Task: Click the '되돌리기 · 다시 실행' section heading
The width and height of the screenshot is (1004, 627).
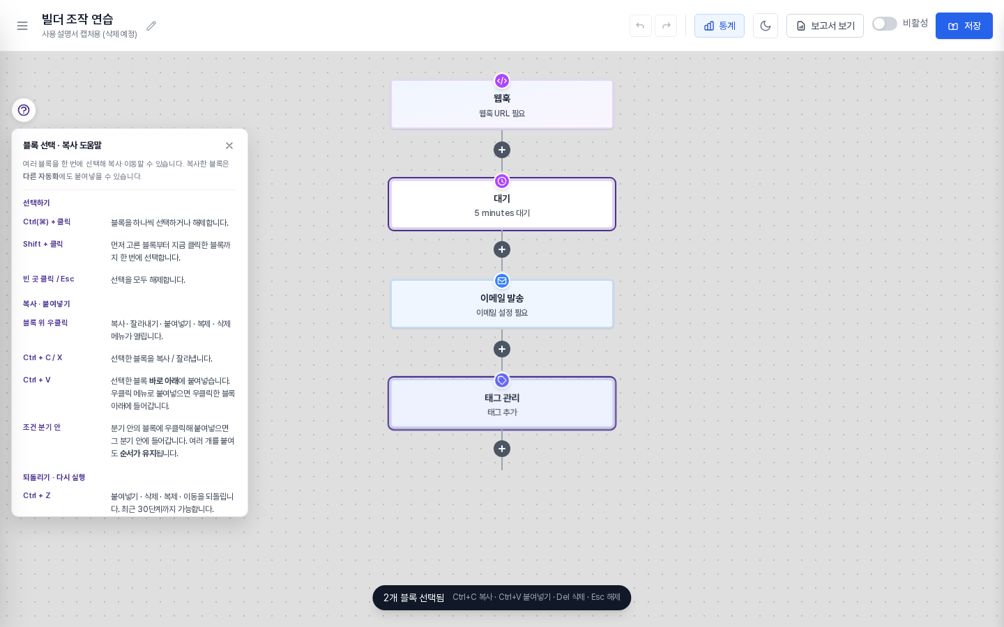Action: coord(54,477)
